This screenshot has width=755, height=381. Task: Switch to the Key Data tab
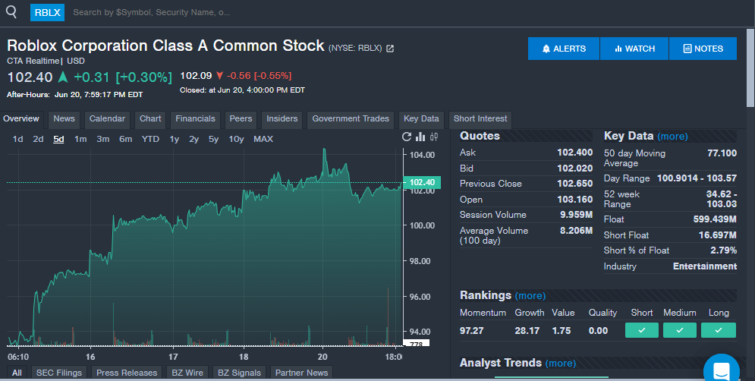pyautogui.click(x=421, y=119)
